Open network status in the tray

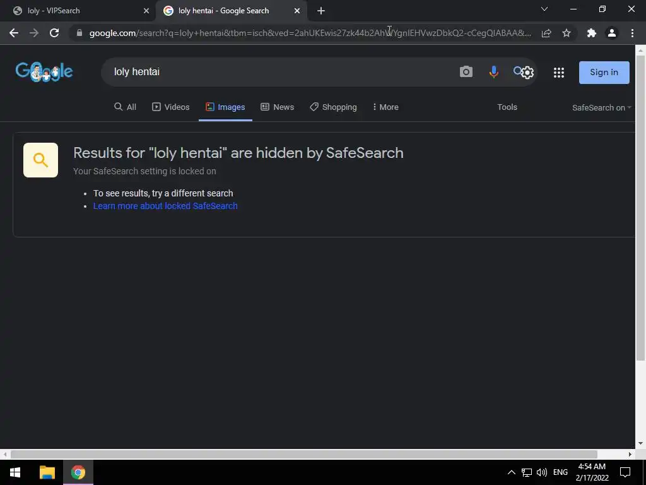527,472
